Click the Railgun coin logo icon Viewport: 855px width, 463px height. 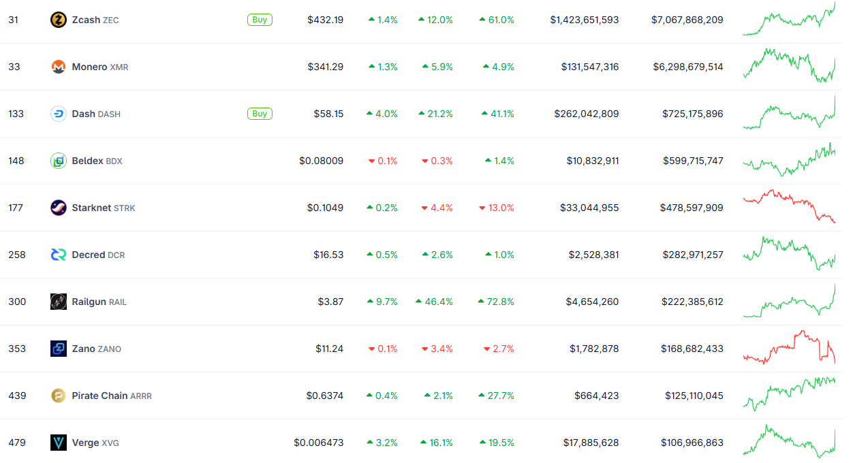point(59,302)
